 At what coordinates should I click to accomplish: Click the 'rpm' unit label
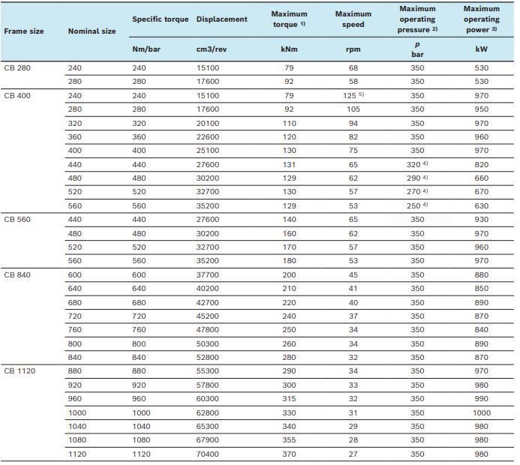(353, 49)
